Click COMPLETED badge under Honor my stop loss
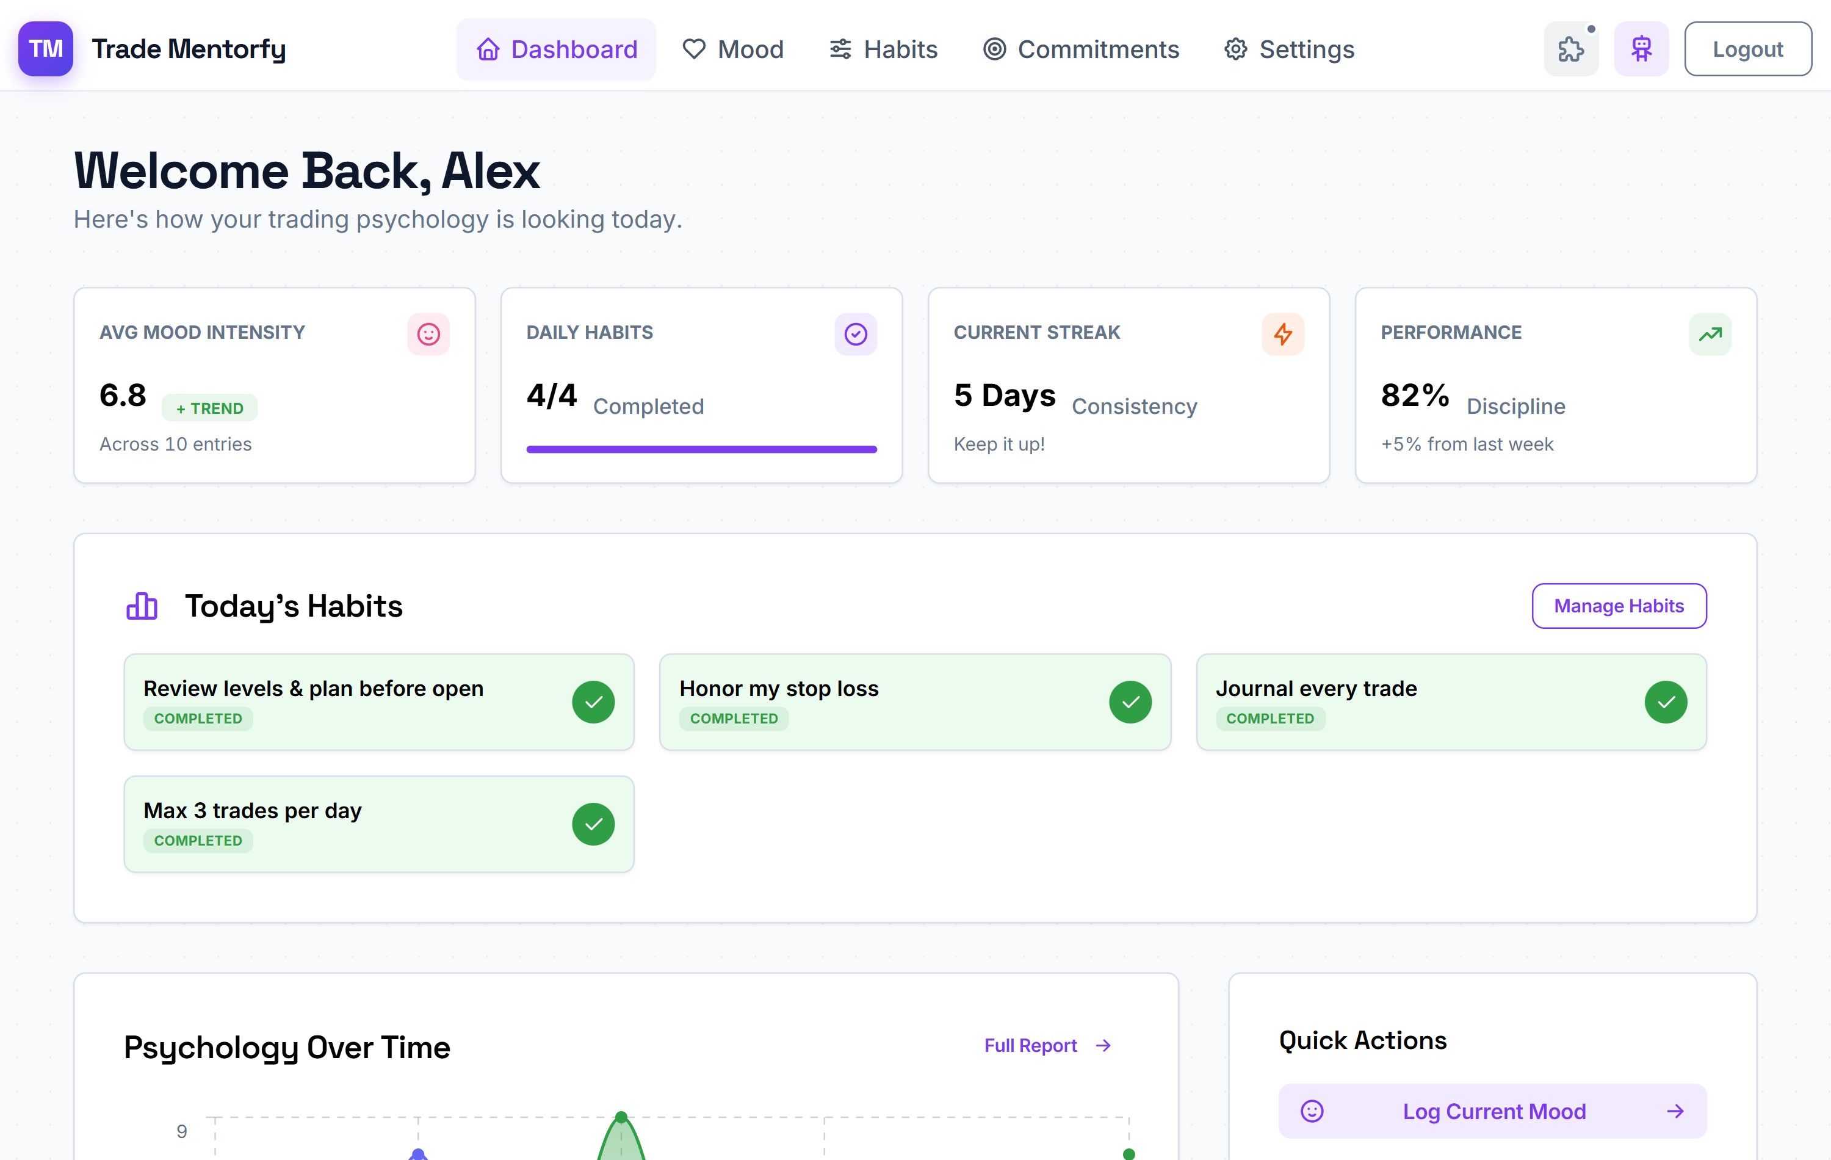This screenshot has height=1160, width=1831. (734, 719)
